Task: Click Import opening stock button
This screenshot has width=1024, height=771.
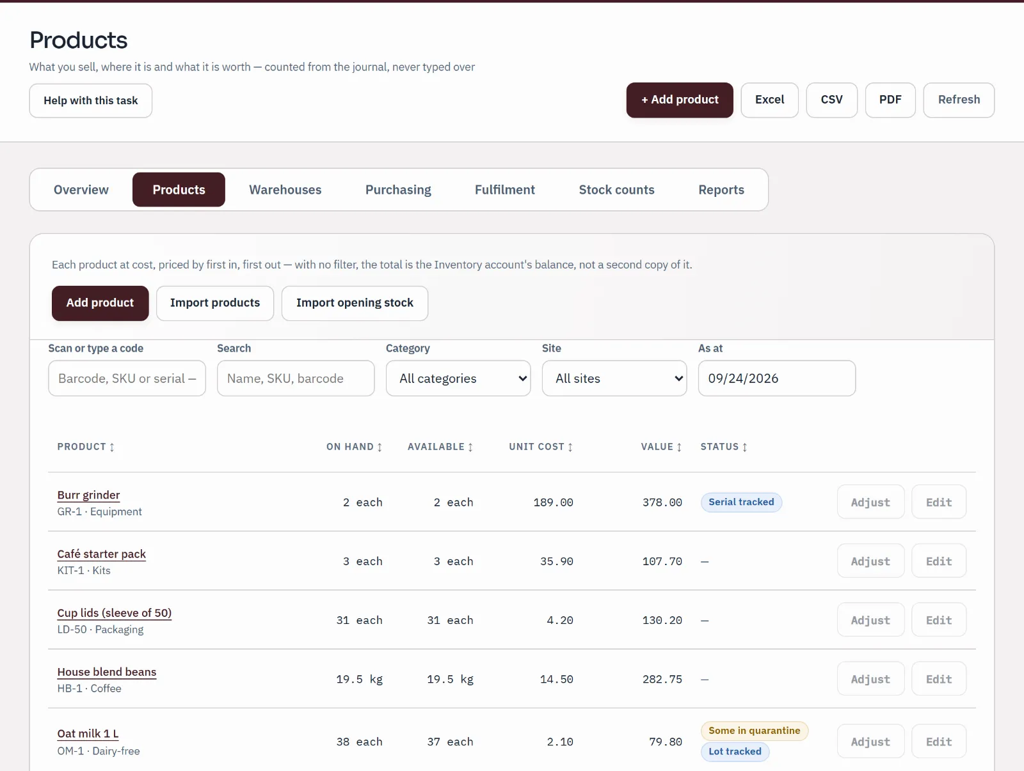Action: click(355, 303)
